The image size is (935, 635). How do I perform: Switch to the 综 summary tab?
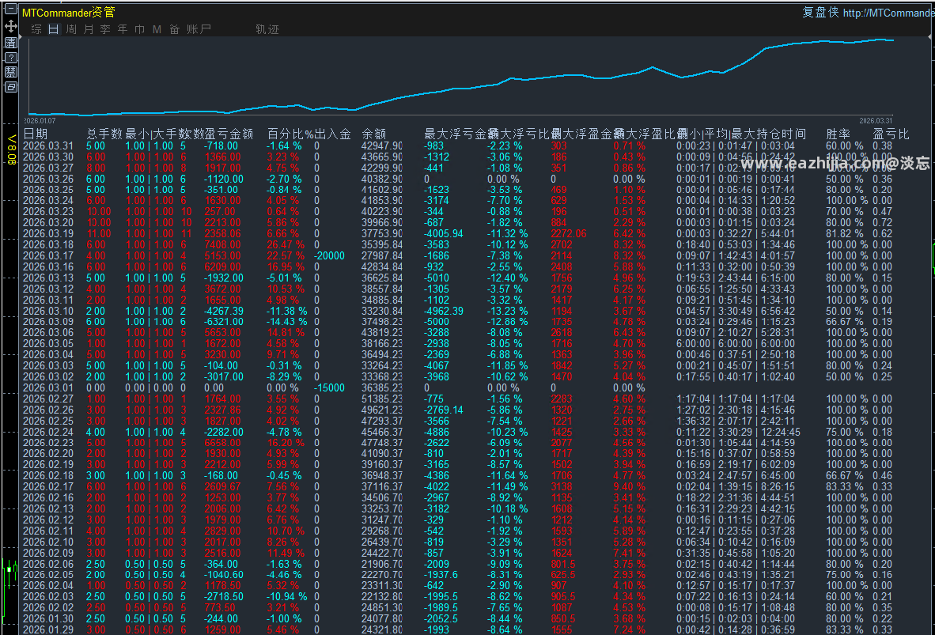(x=36, y=29)
